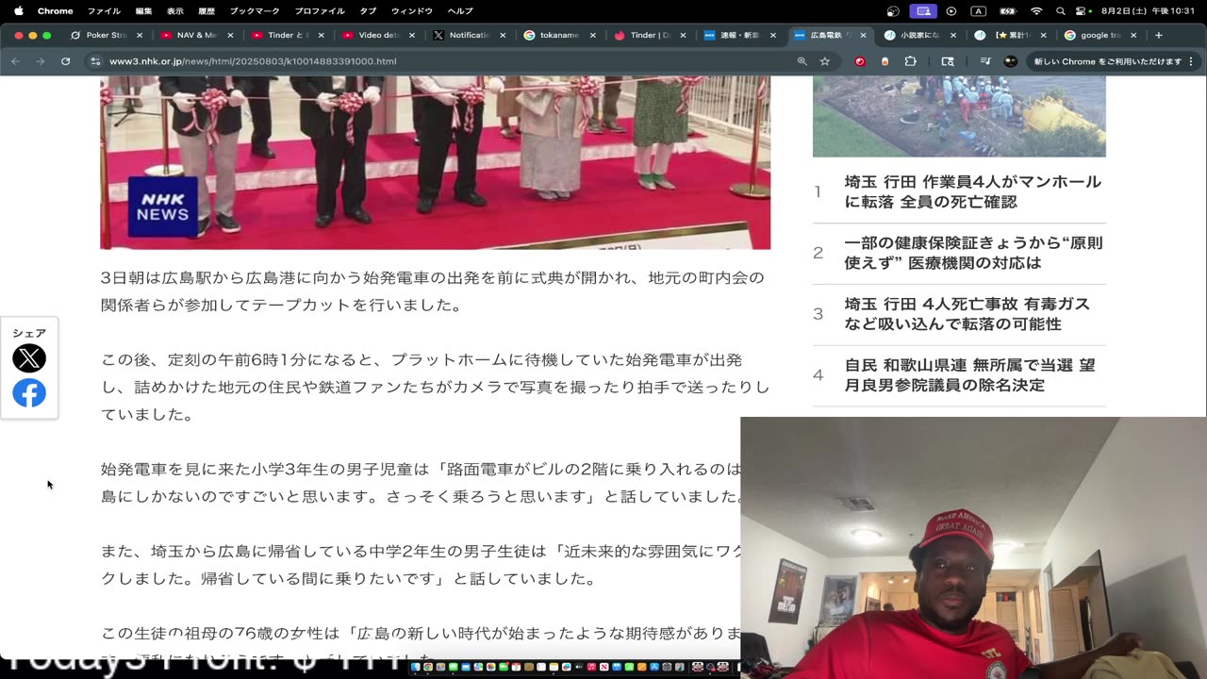Close the Poker Stra tab
The height and width of the screenshot is (679, 1207).
pyautogui.click(x=140, y=35)
